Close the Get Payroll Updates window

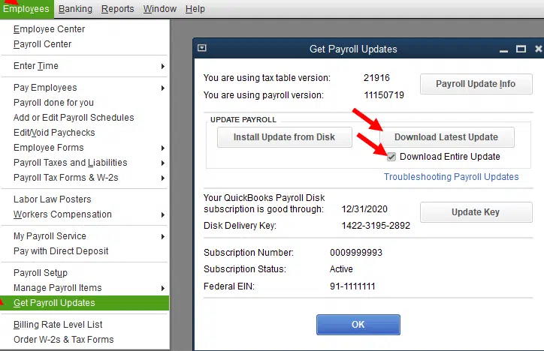[538, 49]
